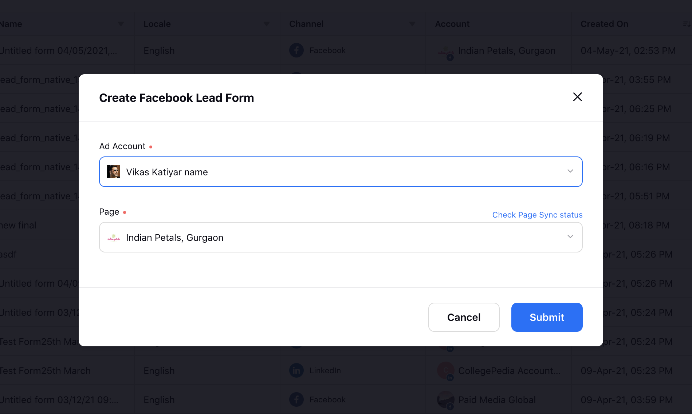692x414 pixels.
Task: Click the Account column header
Action: 452,24
